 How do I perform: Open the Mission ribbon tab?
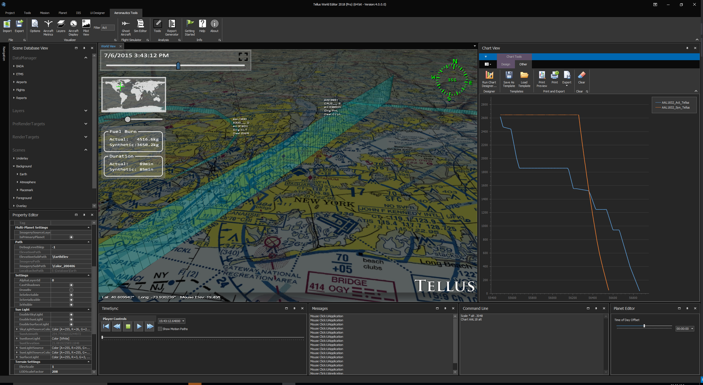45,13
